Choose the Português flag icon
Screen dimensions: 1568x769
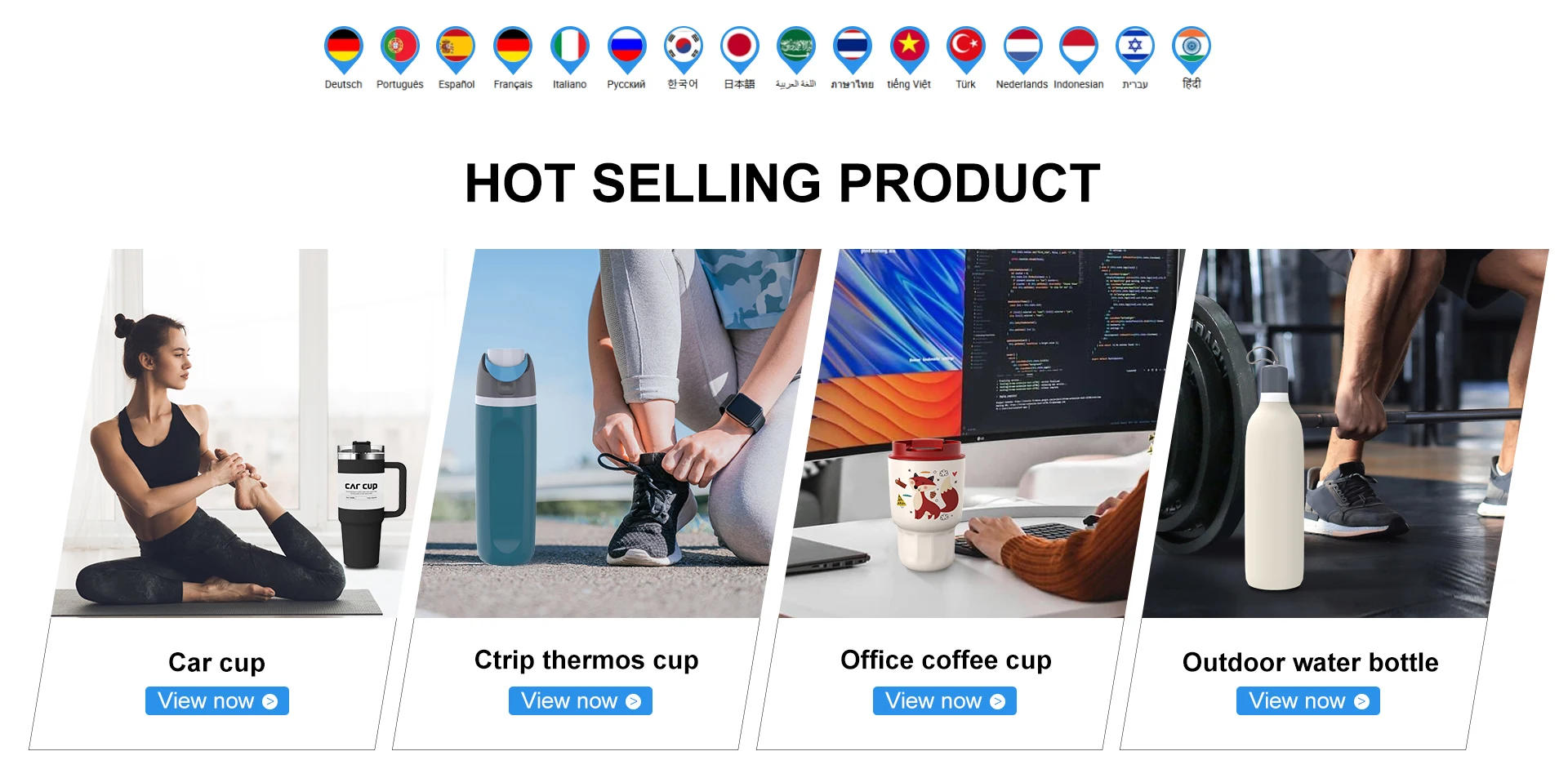(x=399, y=49)
